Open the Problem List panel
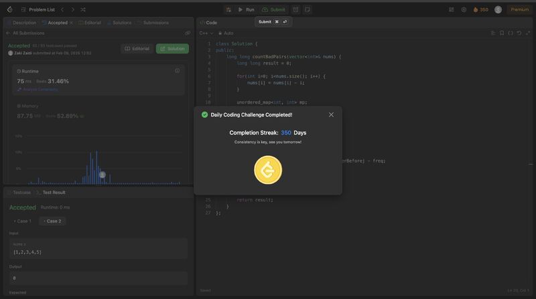Viewport: 536px width, 299px height. pos(38,9)
